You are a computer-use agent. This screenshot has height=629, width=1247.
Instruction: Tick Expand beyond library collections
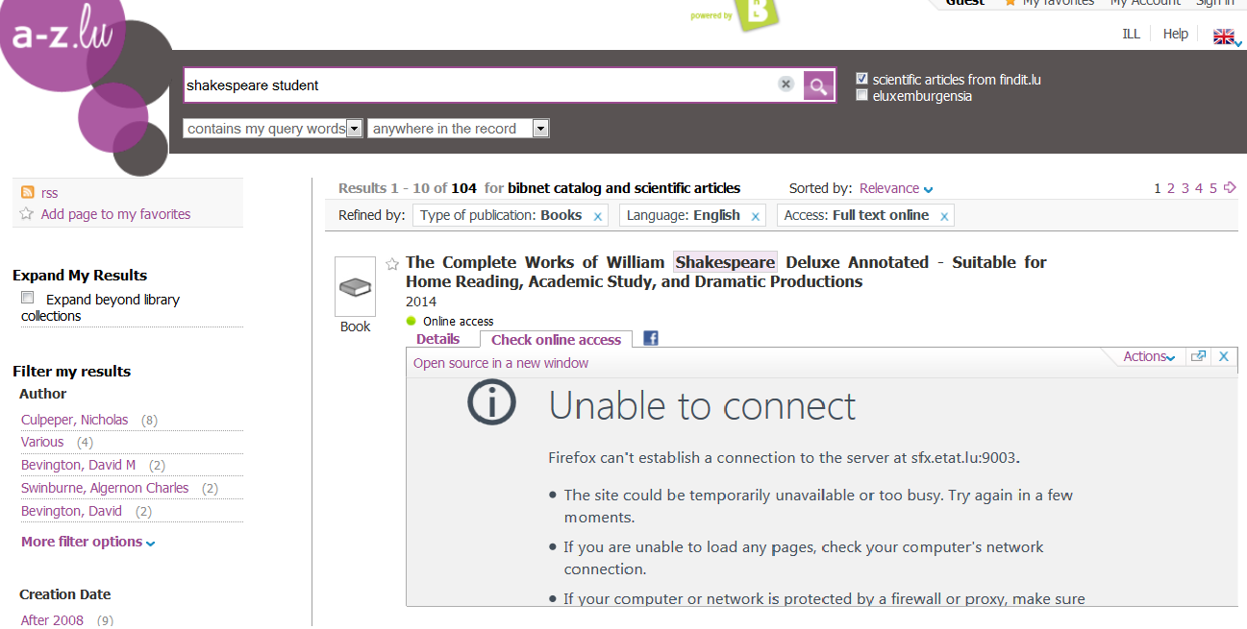(x=28, y=299)
